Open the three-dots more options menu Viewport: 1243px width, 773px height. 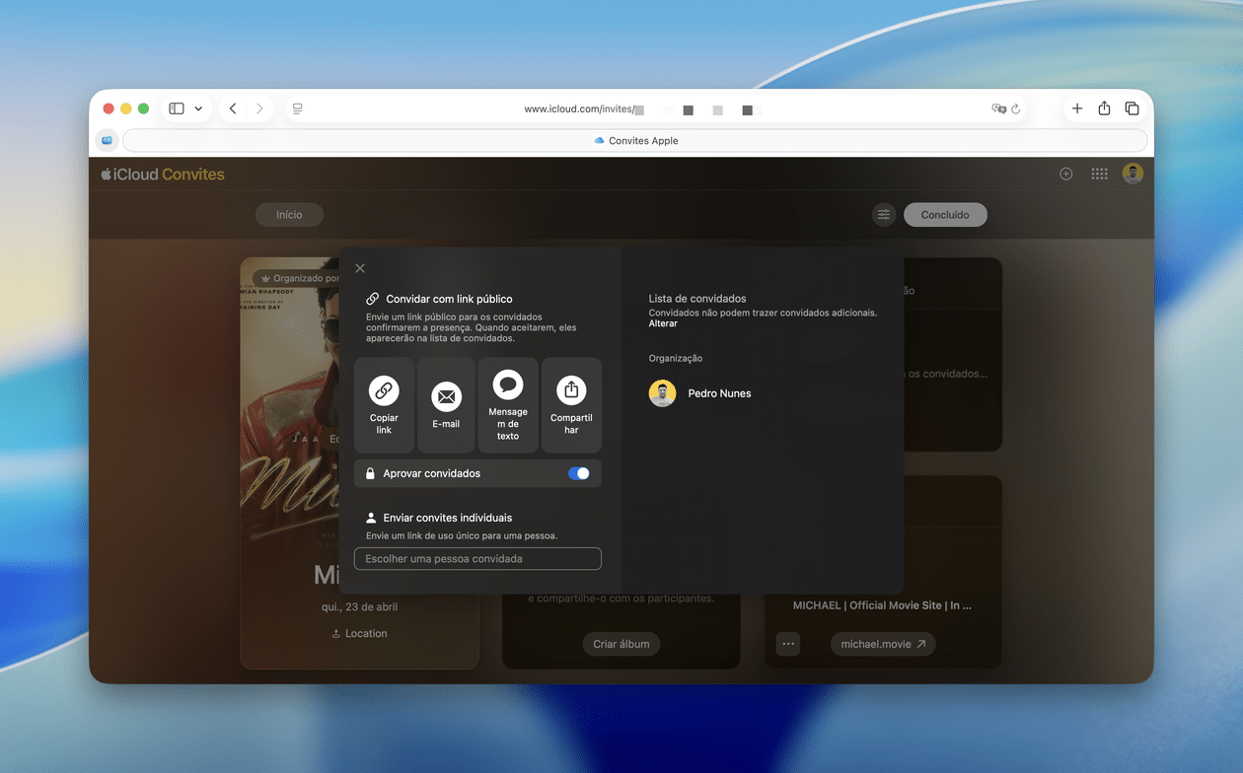pos(788,644)
